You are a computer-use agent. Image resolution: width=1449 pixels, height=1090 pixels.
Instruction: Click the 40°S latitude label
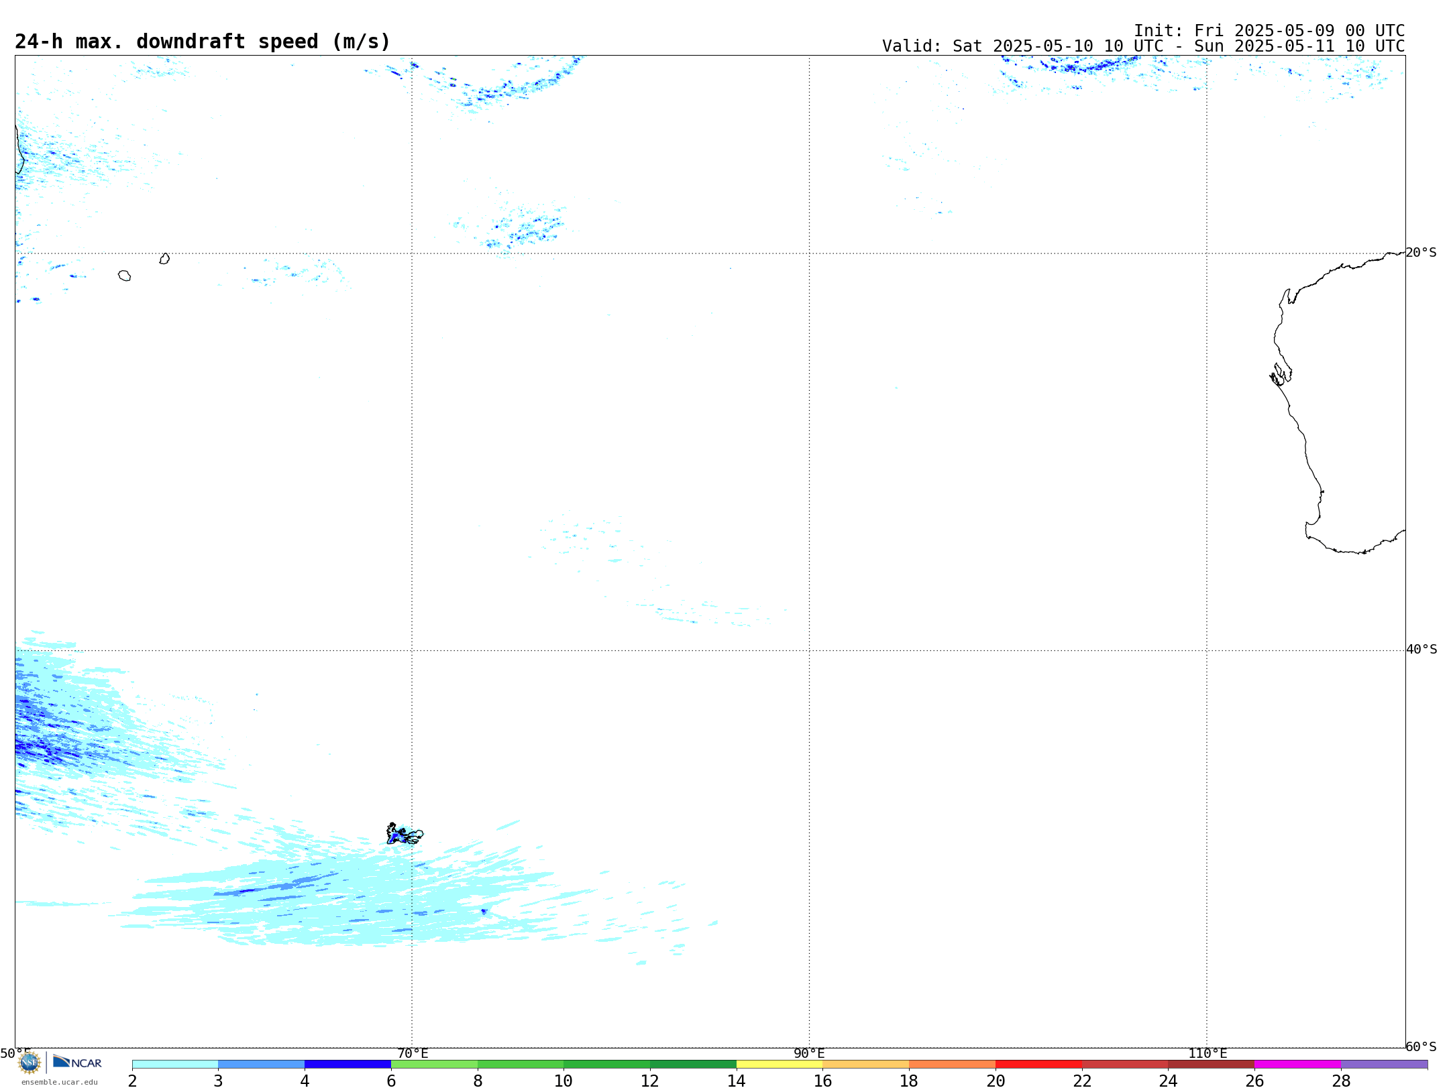tap(1421, 650)
